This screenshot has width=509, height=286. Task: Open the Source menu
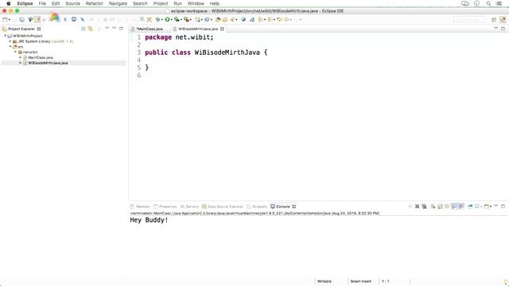tap(72, 3)
